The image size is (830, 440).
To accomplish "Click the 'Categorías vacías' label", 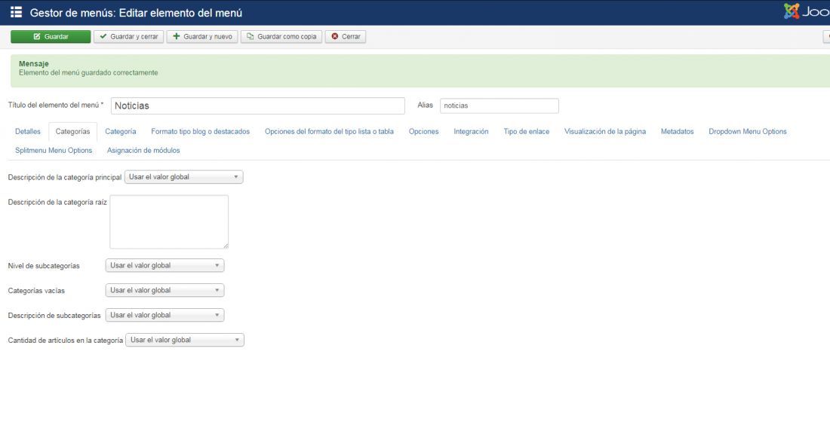I will click(x=36, y=291).
